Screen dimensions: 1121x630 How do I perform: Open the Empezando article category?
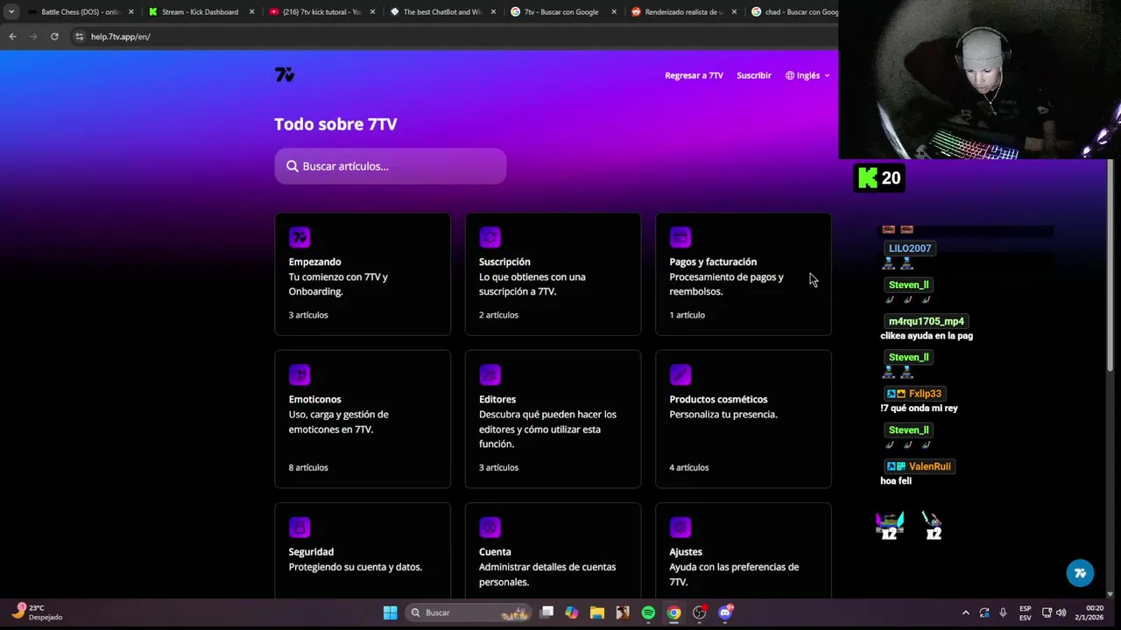pyautogui.click(x=363, y=274)
